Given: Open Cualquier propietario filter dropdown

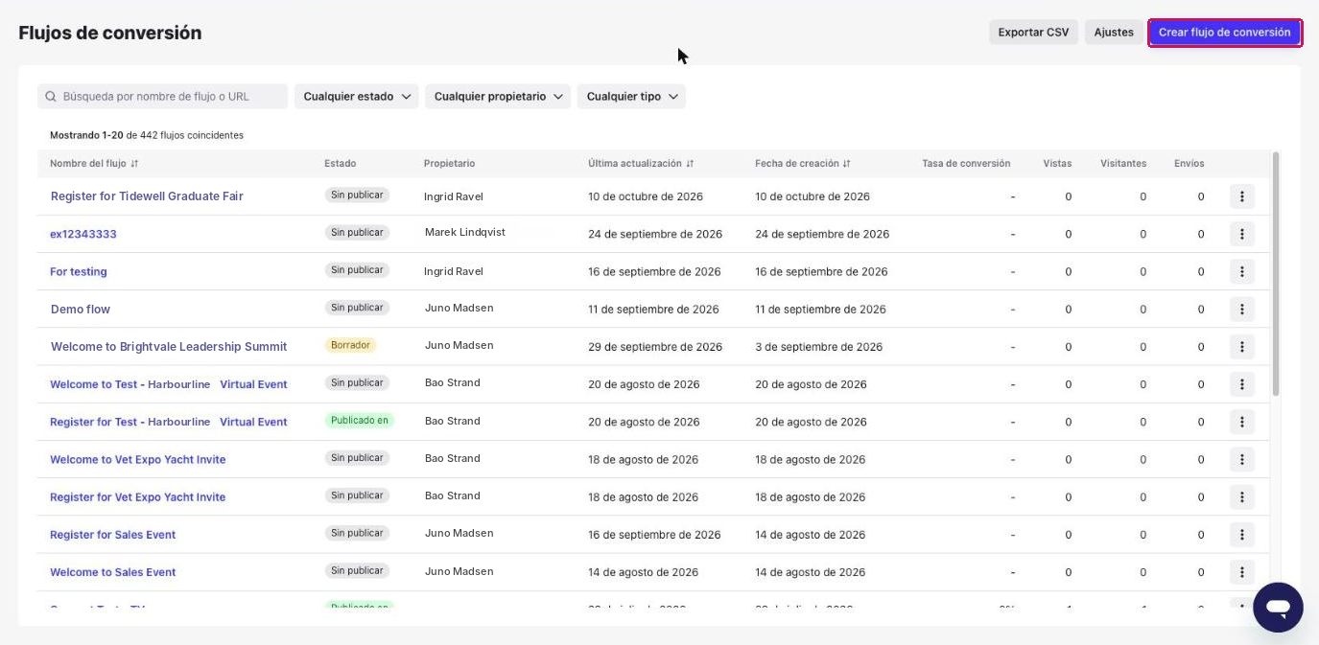Looking at the screenshot, I should click(498, 97).
